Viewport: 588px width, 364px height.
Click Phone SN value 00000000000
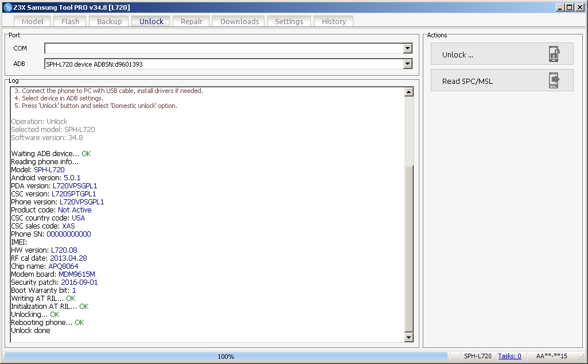69,234
